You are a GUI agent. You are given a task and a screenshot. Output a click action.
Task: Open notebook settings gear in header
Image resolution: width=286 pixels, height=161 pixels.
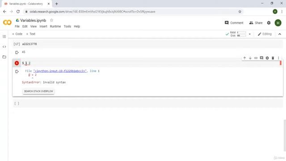pos(269,23)
